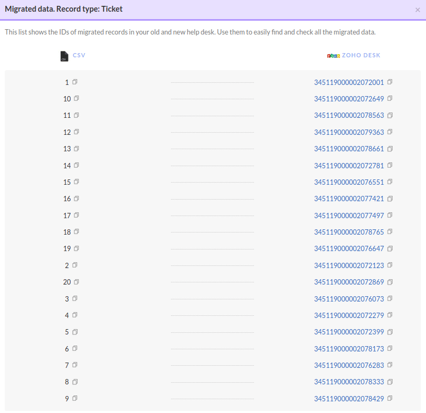Copy Zoho ID 34511900002072279

pos(390,315)
